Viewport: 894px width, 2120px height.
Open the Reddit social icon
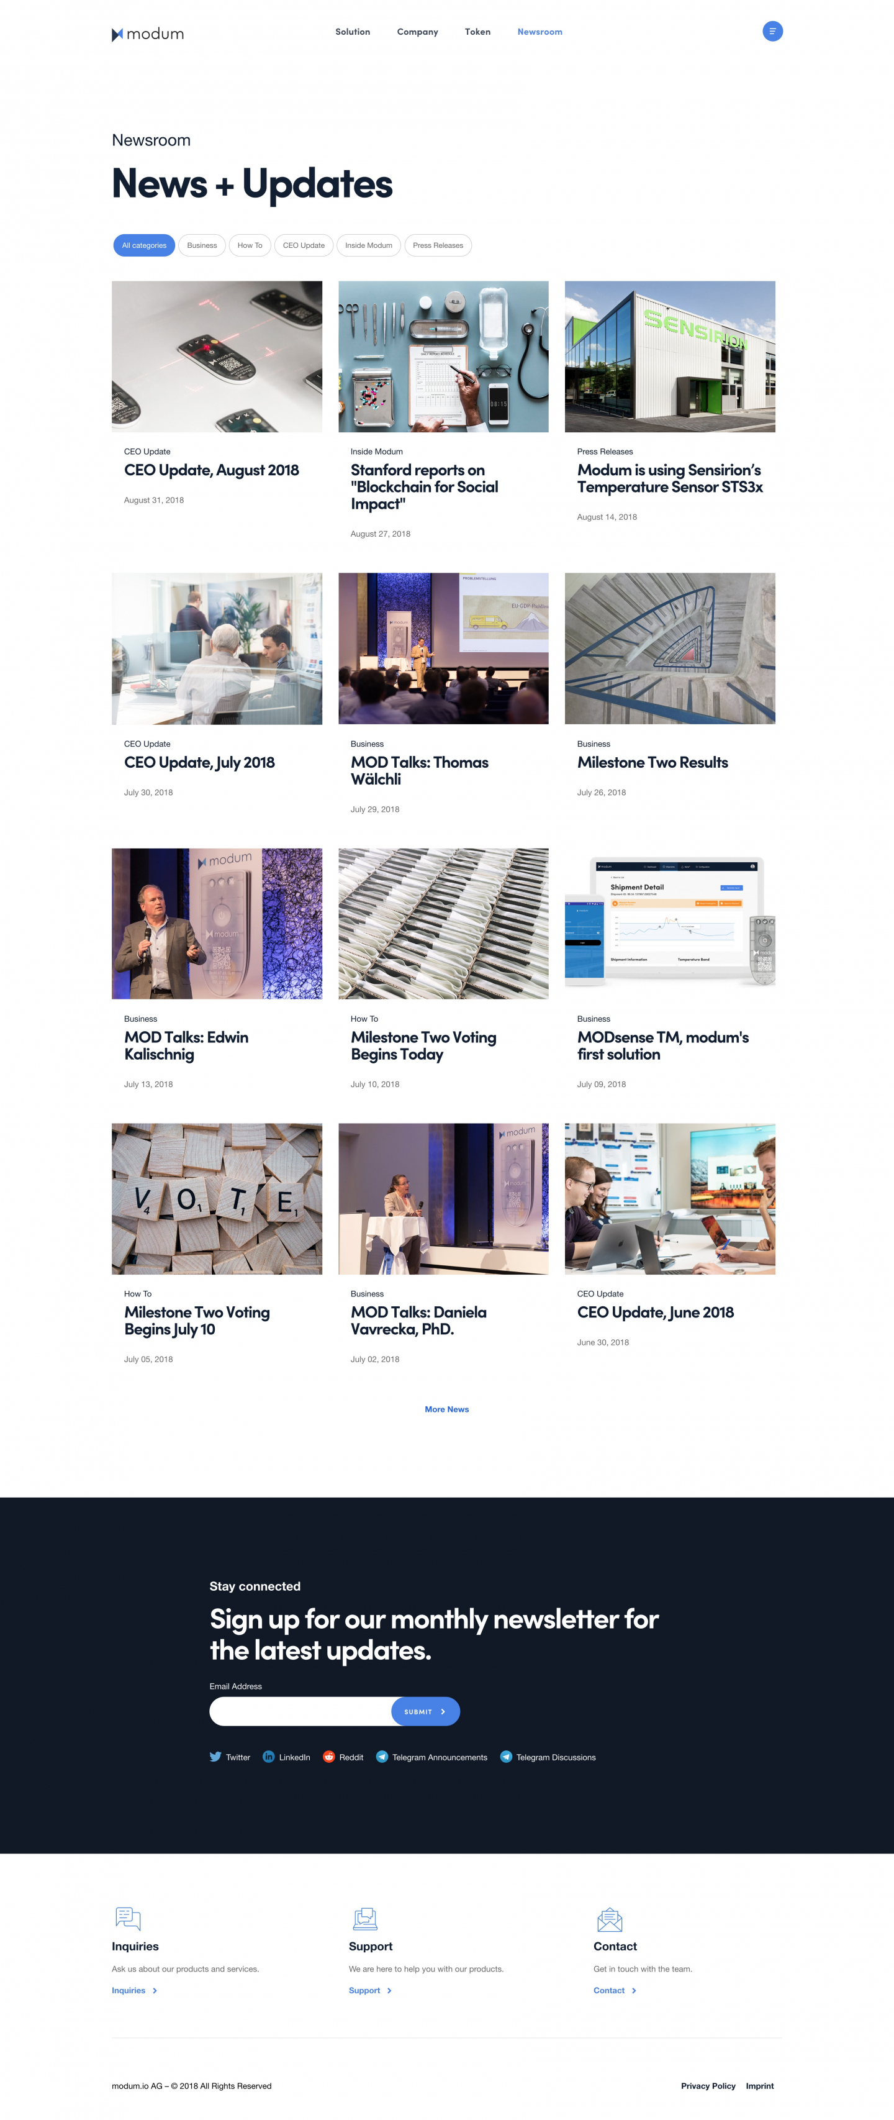click(329, 1756)
